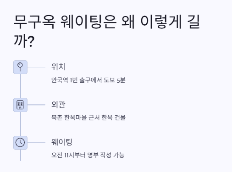Click timeline segment between building and clock icons
232x172 pixels.
pyautogui.click(x=21, y=124)
